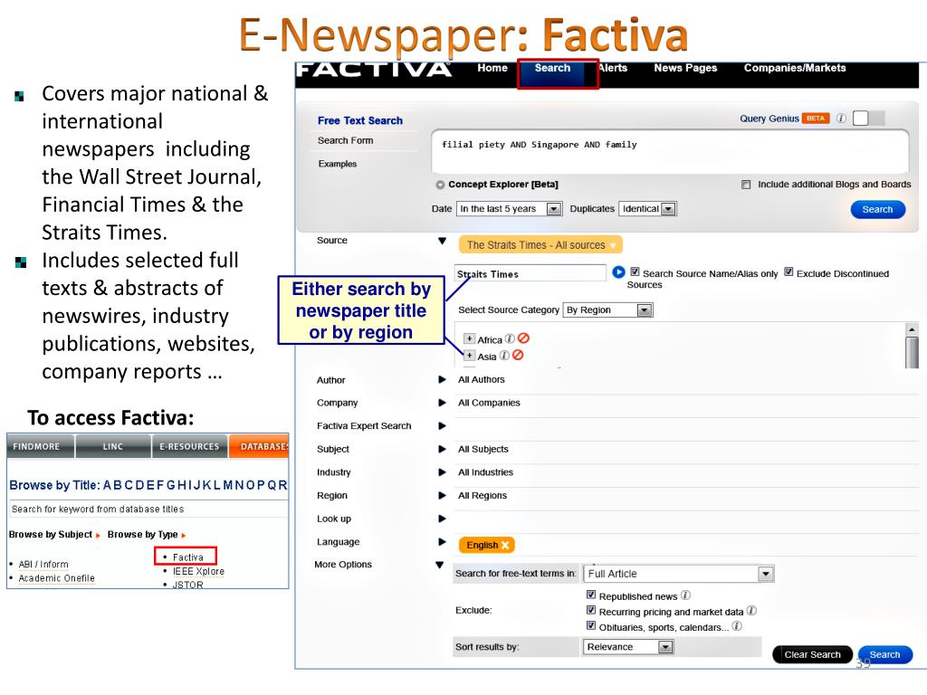Click the Factiva logo
The height and width of the screenshot is (695, 927).
(x=374, y=70)
